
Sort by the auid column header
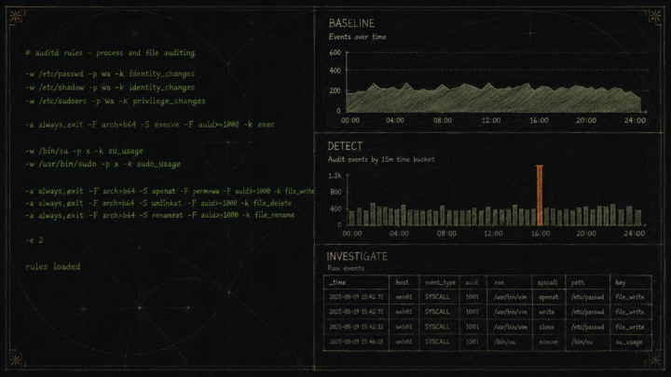[x=472, y=283]
